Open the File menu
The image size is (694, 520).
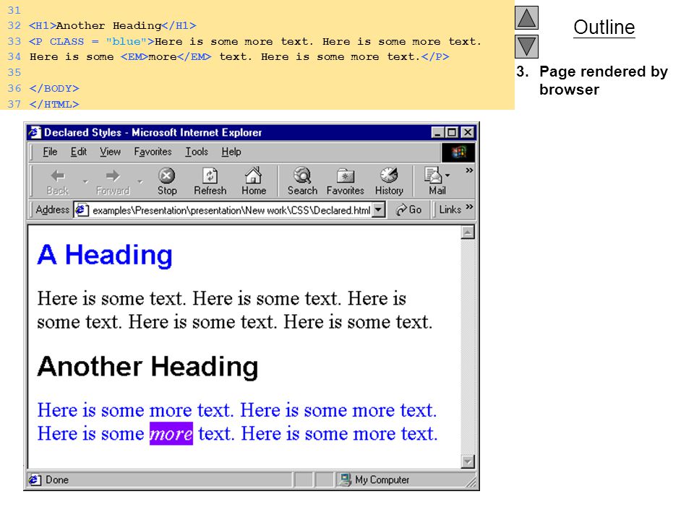50,152
